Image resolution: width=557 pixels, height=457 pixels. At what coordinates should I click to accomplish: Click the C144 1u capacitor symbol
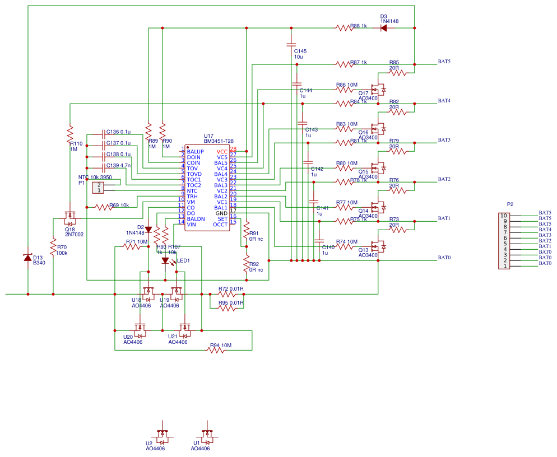(297, 84)
